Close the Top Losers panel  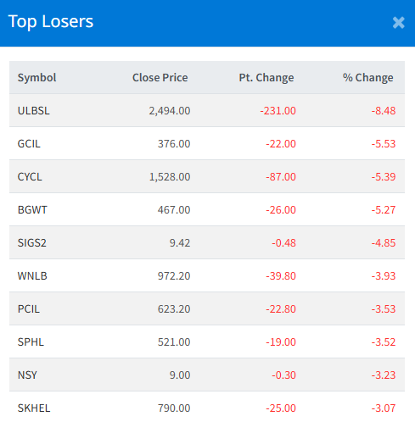(x=398, y=23)
